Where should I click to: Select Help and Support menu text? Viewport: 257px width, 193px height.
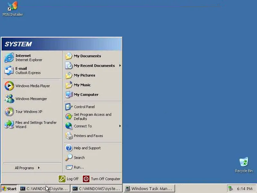tap(87, 148)
